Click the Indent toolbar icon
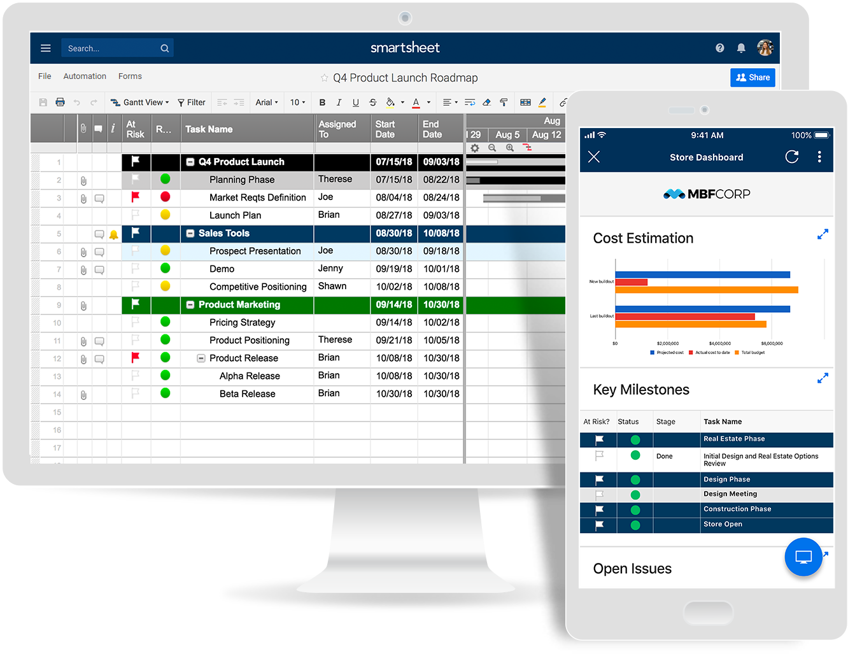The height and width of the screenshot is (654, 848). pyautogui.click(x=239, y=103)
